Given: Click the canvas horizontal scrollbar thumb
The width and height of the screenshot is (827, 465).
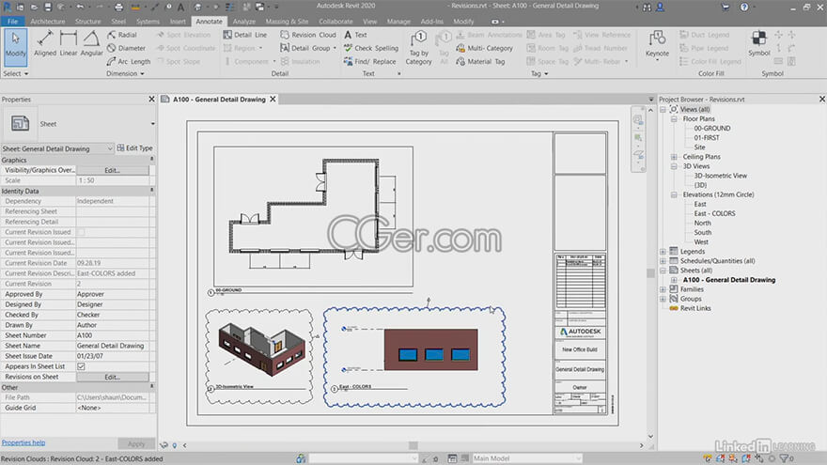Looking at the screenshot, I should pos(413,445).
